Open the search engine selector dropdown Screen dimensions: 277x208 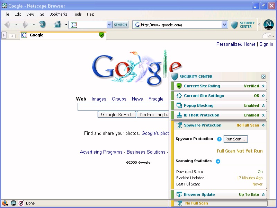pos(109,25)
